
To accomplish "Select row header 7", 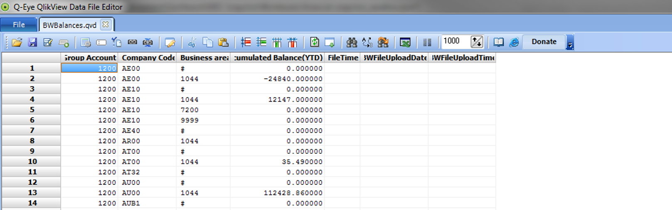I will pos(32,130).
